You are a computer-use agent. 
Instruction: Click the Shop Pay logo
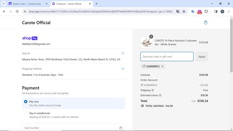click(30, 38)
